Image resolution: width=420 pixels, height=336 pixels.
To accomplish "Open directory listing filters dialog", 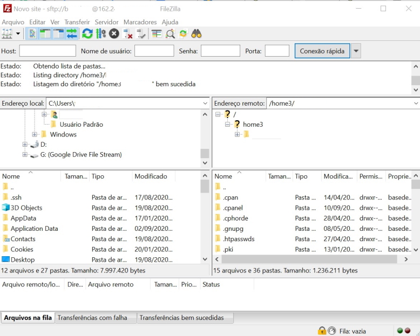I will 157,33.
